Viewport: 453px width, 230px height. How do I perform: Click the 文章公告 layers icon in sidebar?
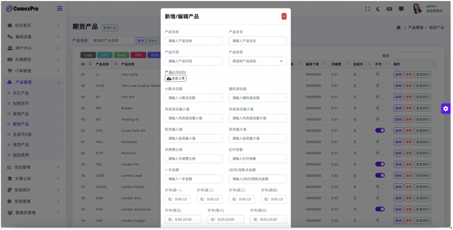[10, 178]
